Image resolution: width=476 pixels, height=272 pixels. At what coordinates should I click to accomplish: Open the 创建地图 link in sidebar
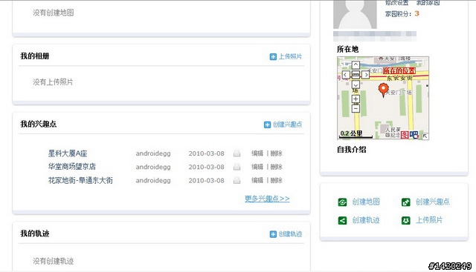366,202
